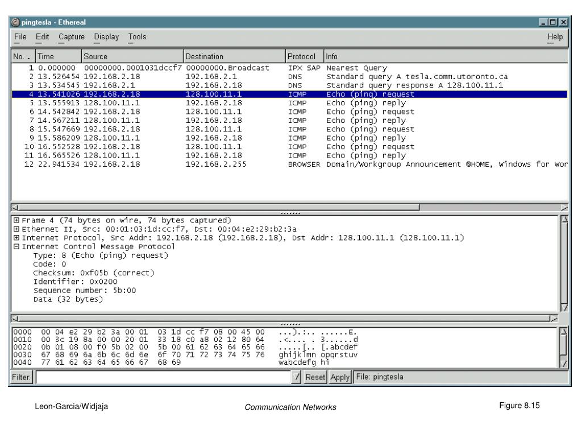Select highlighted packet 4 Echo ping request
582x437 pixels.
289,94
